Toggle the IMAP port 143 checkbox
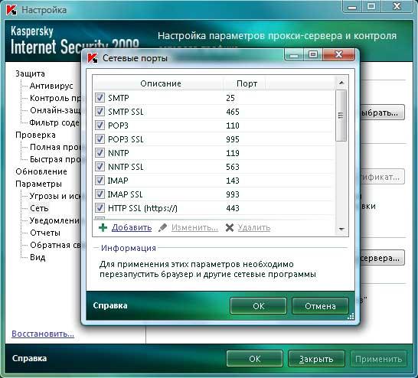Image resolution: width=418 pixels, height=378 pixels. 100,181
